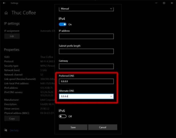Select the DNS server value 123.23.23.23
This screenshot has width=176, height=138.
tap(47, 95)
